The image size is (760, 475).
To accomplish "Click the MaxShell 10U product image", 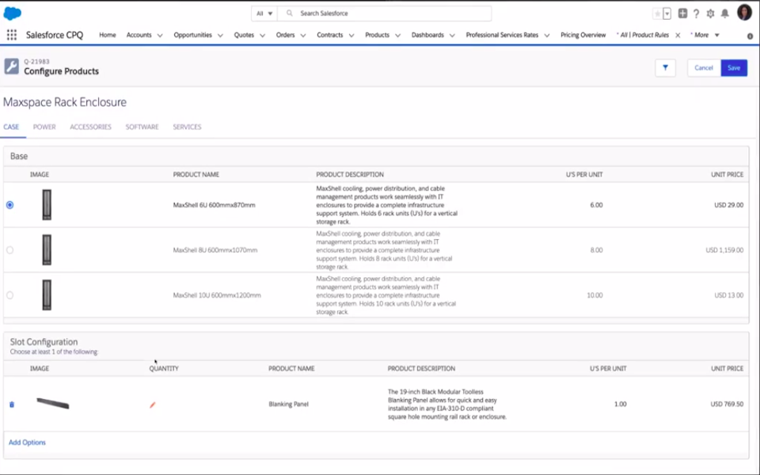I will tap(47, 294).
